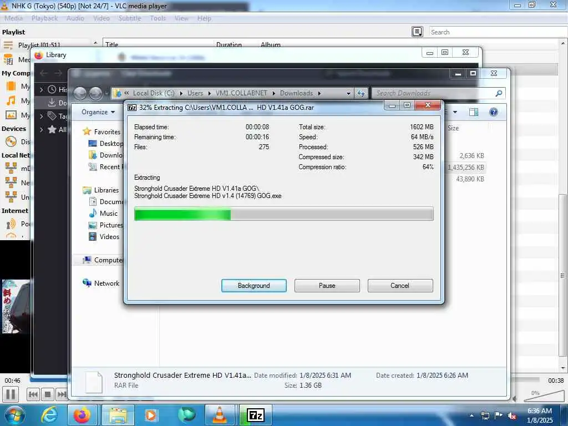The height and width of the screenshot is (426, 568).
Task: Click VM1.COLLABNET in the address bar
Action: [x=241, y=93]
